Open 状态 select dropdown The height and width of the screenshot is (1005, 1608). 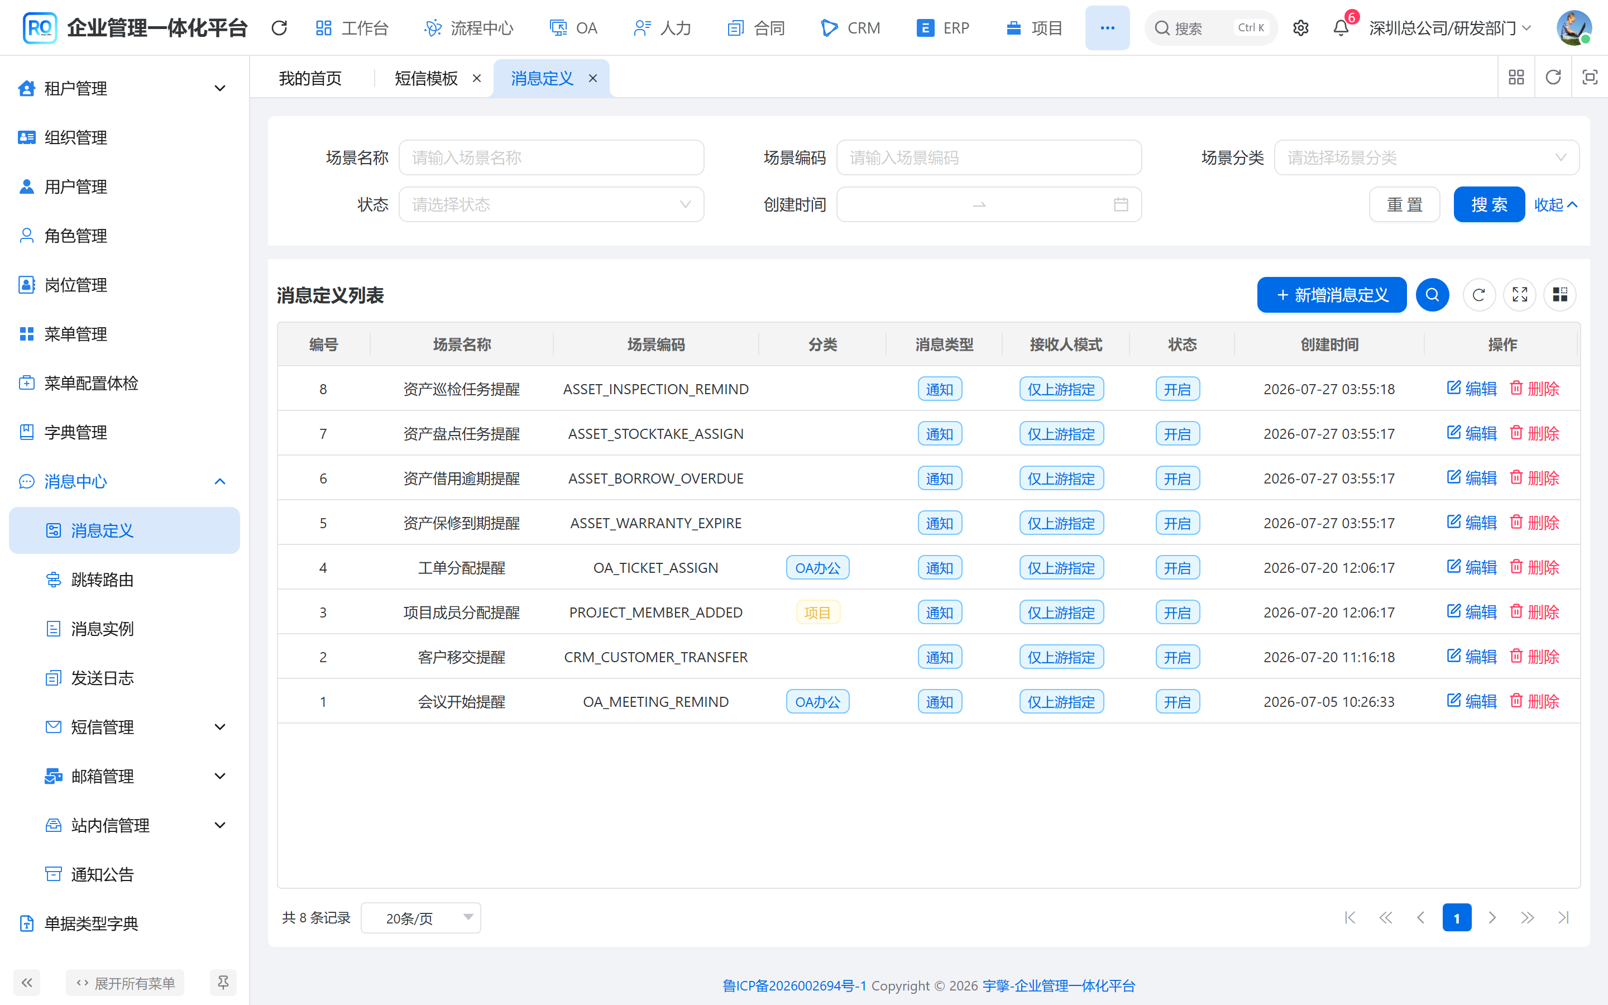pos(551,205)
